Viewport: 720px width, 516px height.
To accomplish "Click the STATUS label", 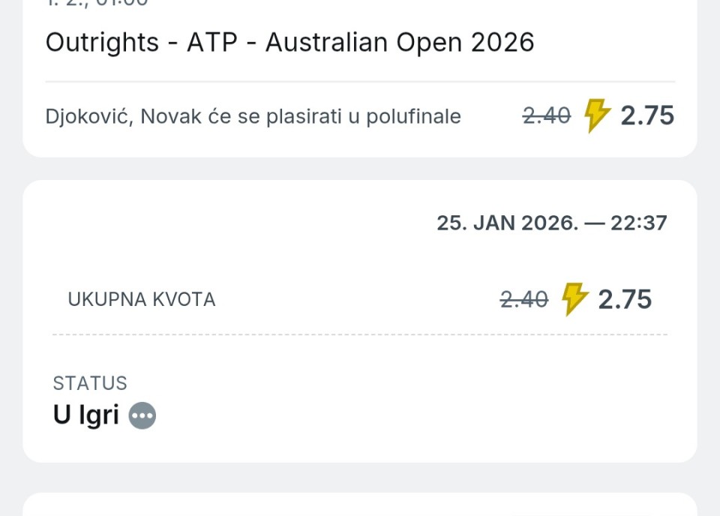I will pos(90,383).
